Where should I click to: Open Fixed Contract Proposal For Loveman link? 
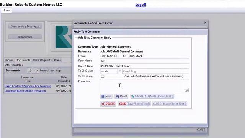point(28,86)
